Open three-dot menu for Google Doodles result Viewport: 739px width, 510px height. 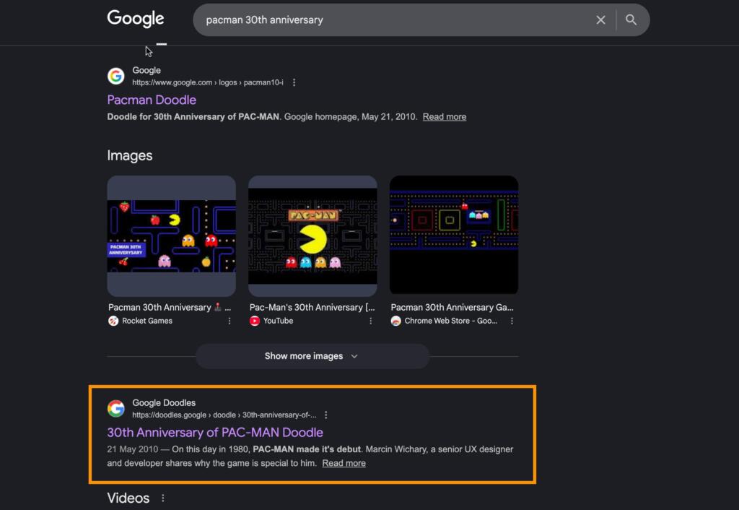pyautogui.click(x=326, y=415)
